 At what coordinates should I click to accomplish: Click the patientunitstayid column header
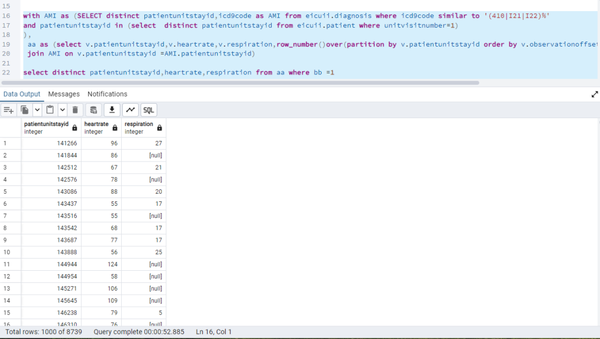pos(51,128)
